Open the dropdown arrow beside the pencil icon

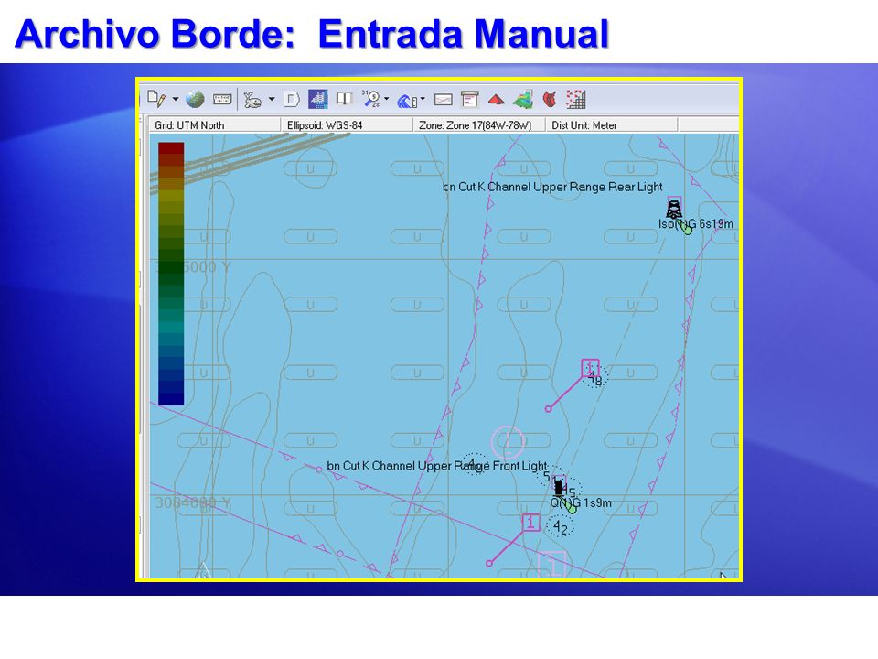[176, 99]
